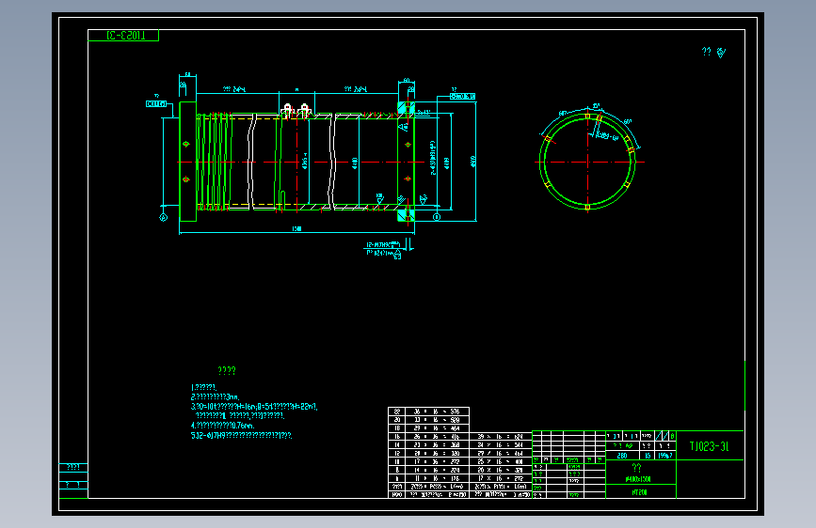816x528 pixels.
Task: Select datum circle A at lower left of view
Action: click(x=163, y=217)
